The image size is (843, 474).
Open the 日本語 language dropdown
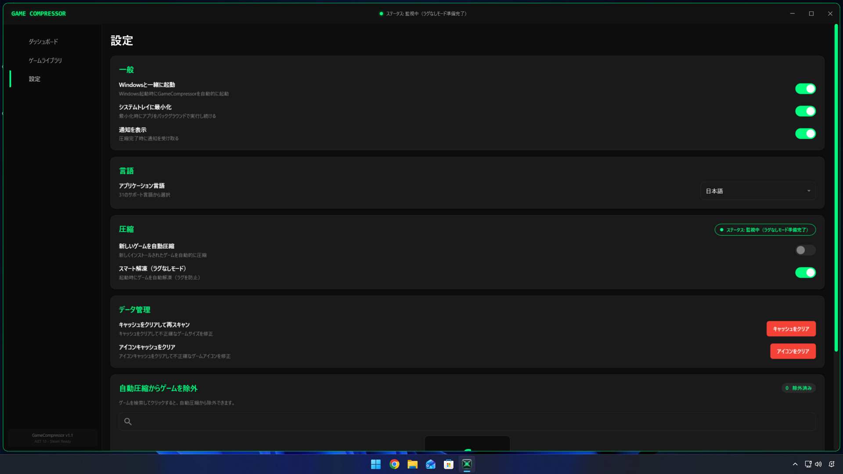point(757,191)
